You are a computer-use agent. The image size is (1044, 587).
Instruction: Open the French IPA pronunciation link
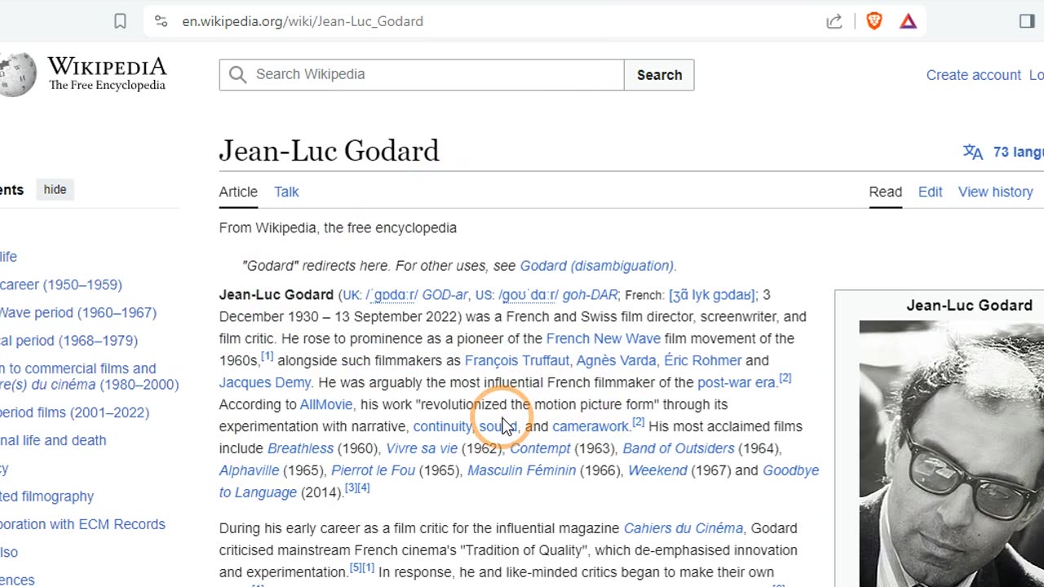coord(711,295)
